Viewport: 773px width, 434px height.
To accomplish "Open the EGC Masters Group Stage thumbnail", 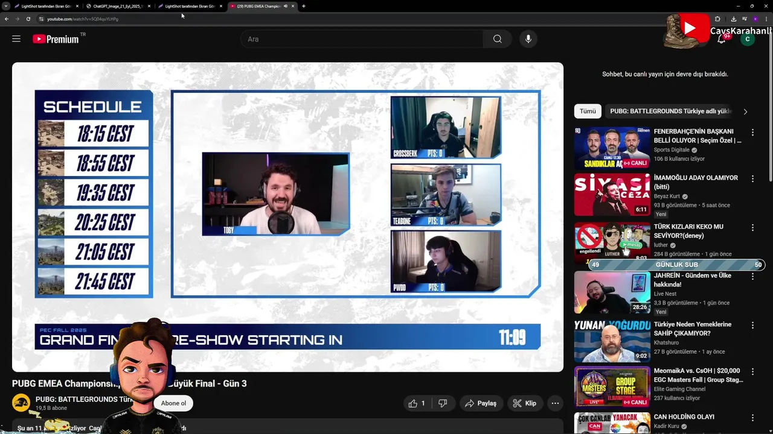I will coord(612,387).
